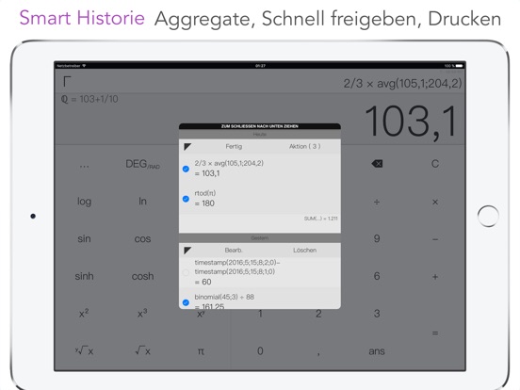
Task: Tap Bearb. to edit yesterday's entries
Action: [234, 250]
